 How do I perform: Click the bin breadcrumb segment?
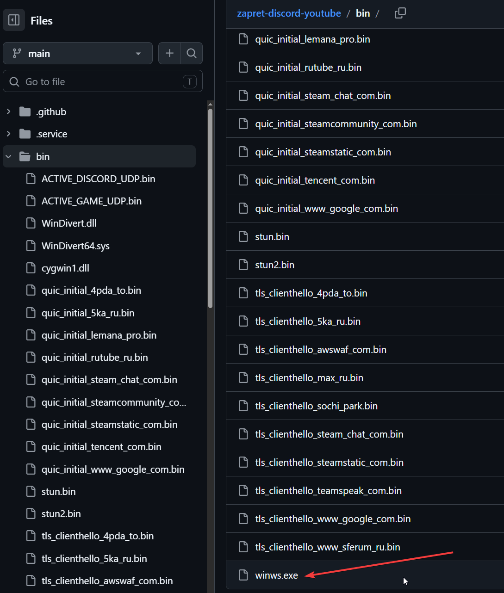[363, 13]
